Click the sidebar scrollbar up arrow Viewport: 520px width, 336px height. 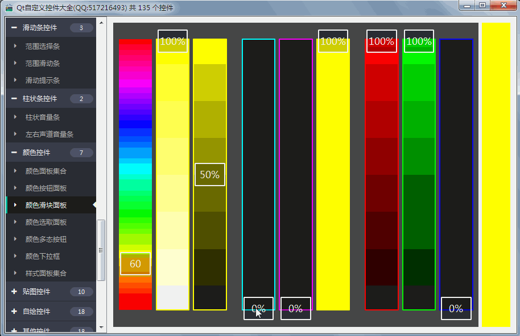coord(101,23)
